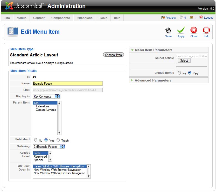Open Help via the lifebuoy icon
216x192 pixels.
coord(206,31)
